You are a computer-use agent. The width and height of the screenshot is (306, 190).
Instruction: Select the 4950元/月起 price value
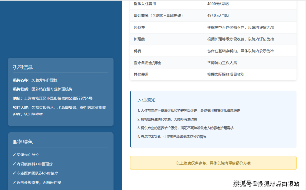pyautogui.click(x=218, y=16)
